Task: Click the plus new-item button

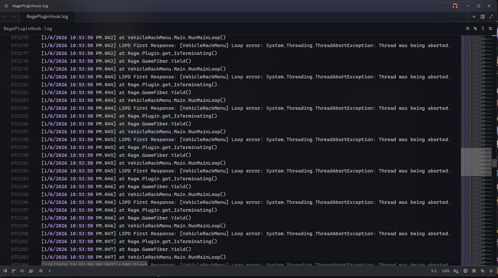Action: click(474, 16)
